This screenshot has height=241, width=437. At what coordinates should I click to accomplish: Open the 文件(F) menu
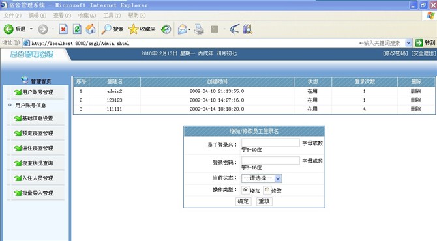tap(12, 16)
